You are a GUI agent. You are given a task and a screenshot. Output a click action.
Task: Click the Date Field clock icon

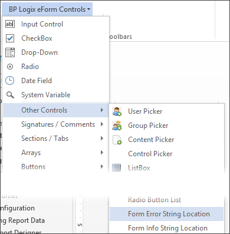point(10,81)
